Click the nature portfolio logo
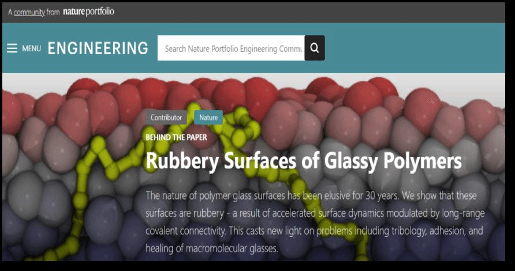Image resolution: width=515 pixels, height=271 pixels. (88, 12)
